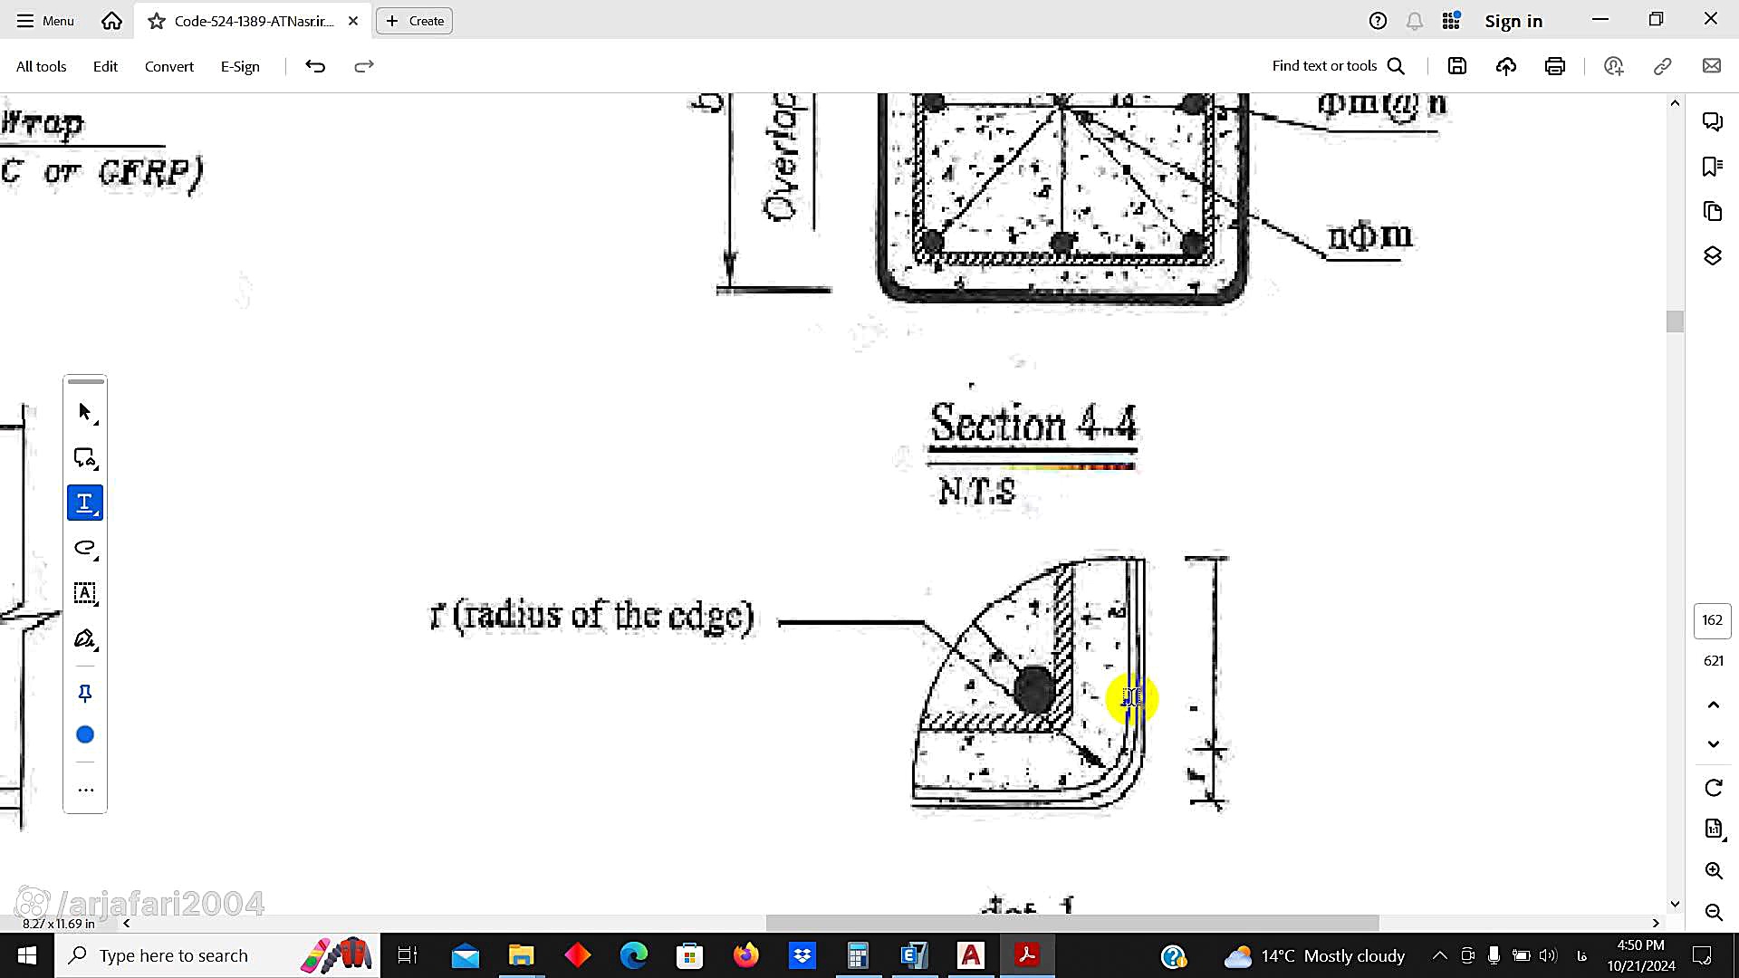The width and height of the screenshot is (1739, 978).
Task: Choose the freehand draw tool
Action: coord(85,548)
